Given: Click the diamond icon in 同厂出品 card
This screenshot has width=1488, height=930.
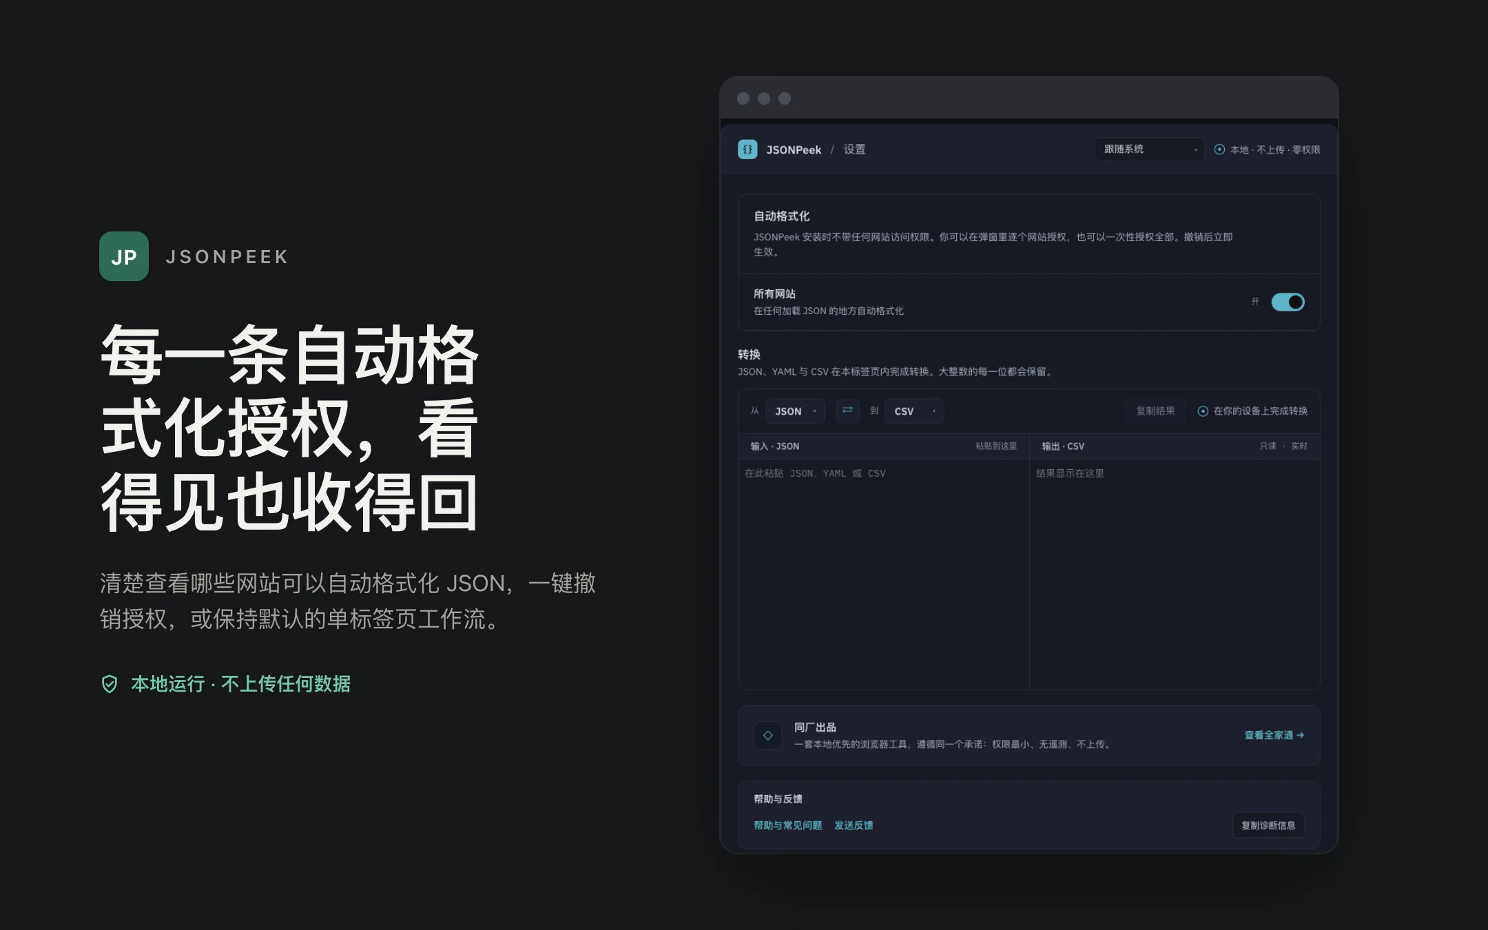Looking at the screenshot, I should pos(768,735).
